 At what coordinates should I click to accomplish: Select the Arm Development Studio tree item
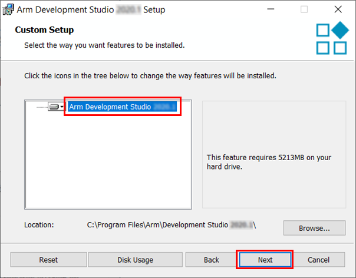[123, 107]
